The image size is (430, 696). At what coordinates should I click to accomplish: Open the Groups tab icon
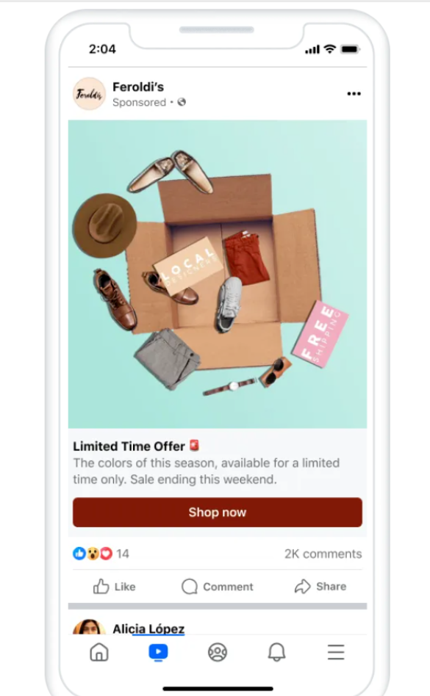[x=218, y=652]
